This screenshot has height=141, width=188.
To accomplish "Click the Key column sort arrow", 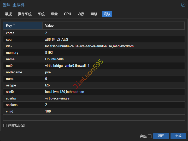I will point(14,25).
